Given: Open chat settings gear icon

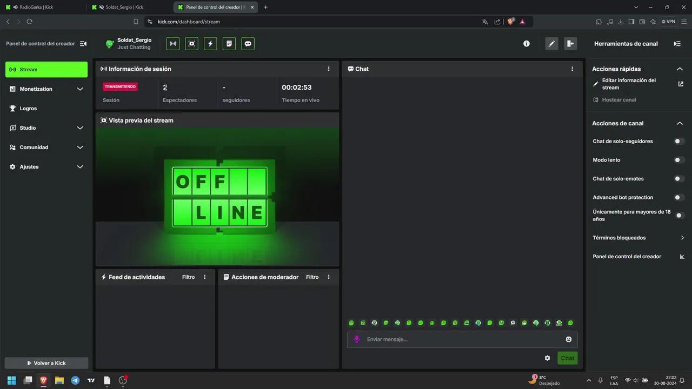Looking at the screenshot, I should coord(547,358).
